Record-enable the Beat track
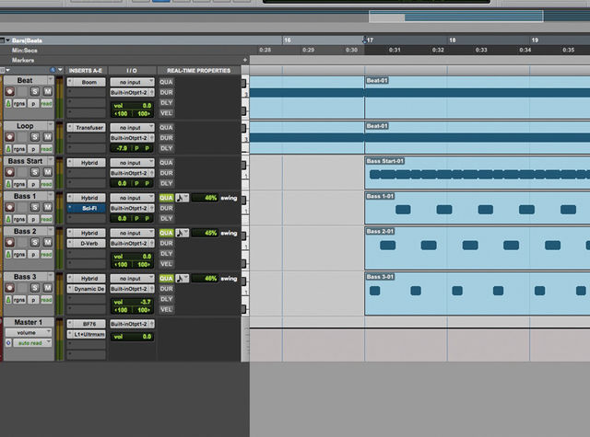Image resolution: width=590 pixels, height=437 pixels. (x=10, y=91)
